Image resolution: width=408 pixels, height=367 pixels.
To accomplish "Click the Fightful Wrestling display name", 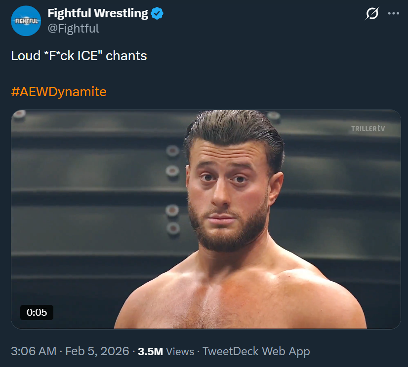I will [x=98, y=13].
